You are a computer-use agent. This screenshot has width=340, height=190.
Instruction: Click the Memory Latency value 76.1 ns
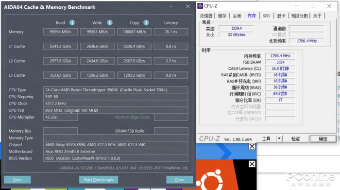pos(171,32)
